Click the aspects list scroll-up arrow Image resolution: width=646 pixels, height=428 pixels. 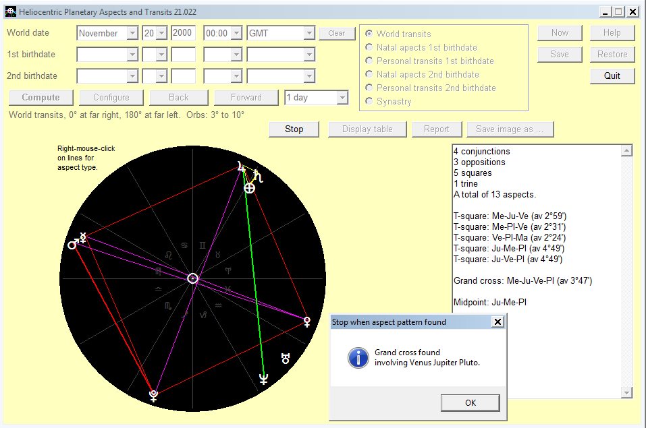pyautogui.click(x=626, y=151)
